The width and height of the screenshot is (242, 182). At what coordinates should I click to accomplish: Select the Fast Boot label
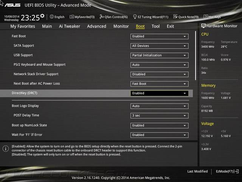[x=19, y=36]
